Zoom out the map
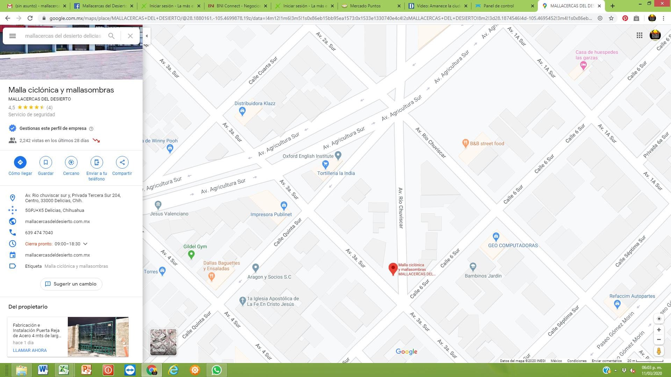671x377 pixels. point(659,340)
